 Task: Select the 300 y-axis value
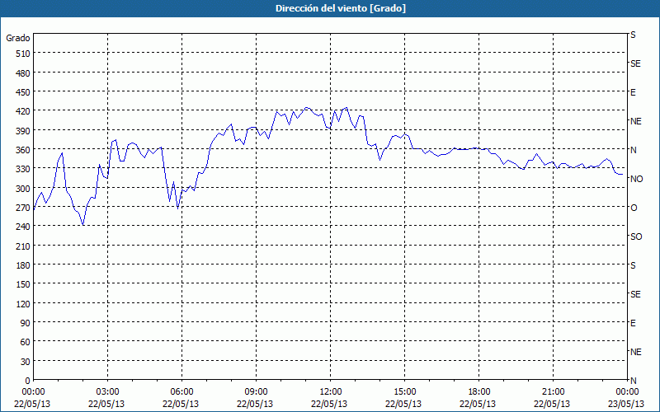point(24,189)
